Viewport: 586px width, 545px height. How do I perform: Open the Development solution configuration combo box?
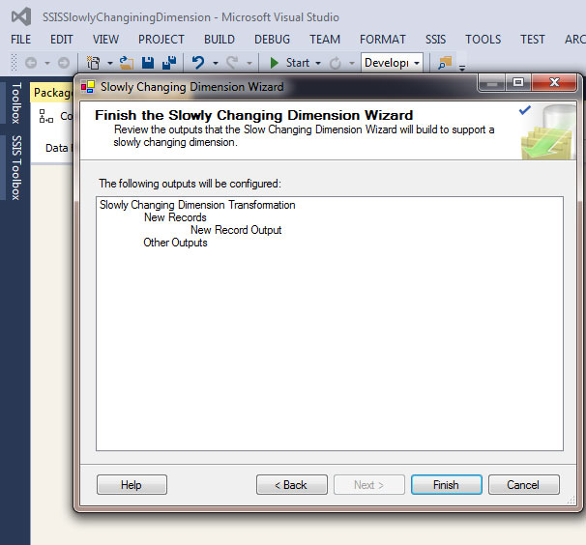click(x=392, y=63)
